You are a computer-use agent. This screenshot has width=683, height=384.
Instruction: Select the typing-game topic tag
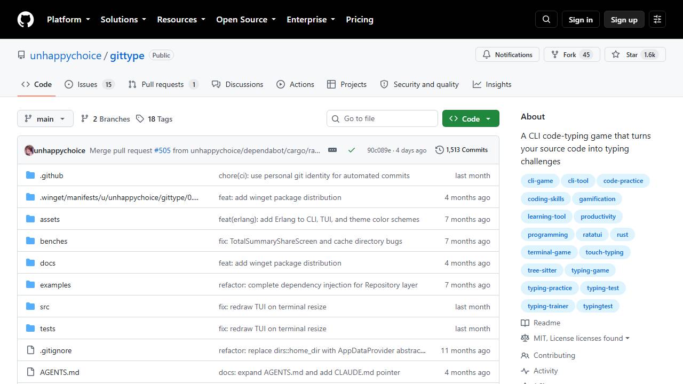590,270
